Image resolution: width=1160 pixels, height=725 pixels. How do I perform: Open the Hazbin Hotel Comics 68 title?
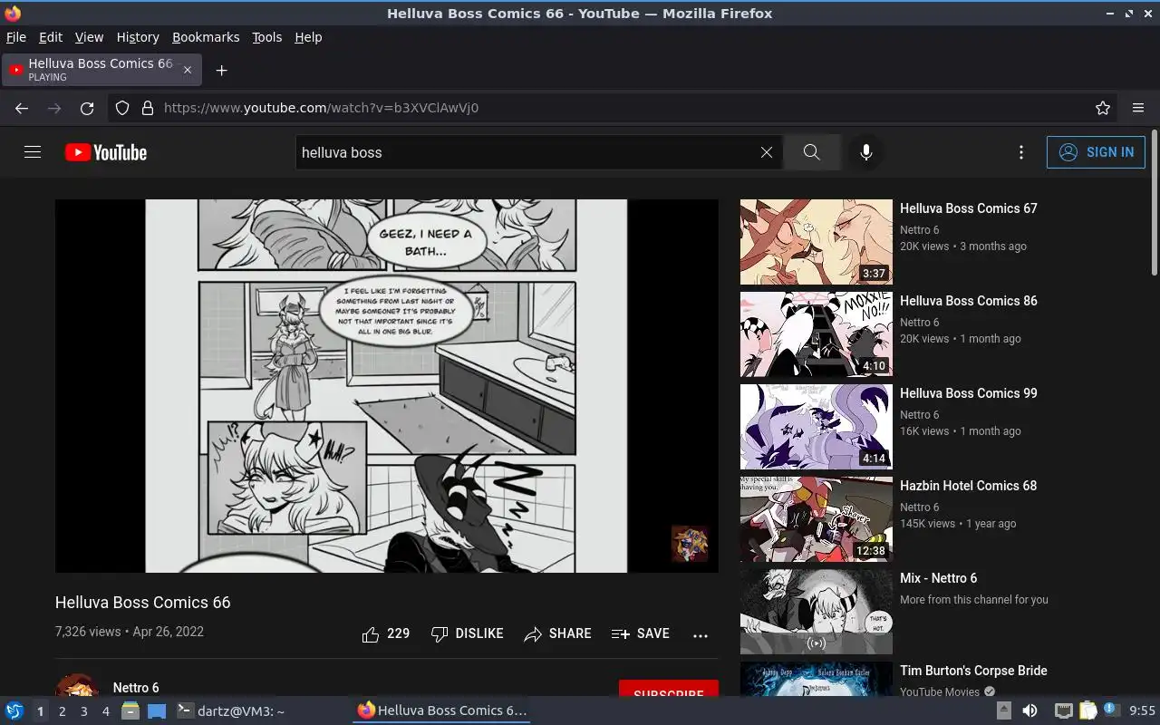pyautogui.click(x=969, y=486)
